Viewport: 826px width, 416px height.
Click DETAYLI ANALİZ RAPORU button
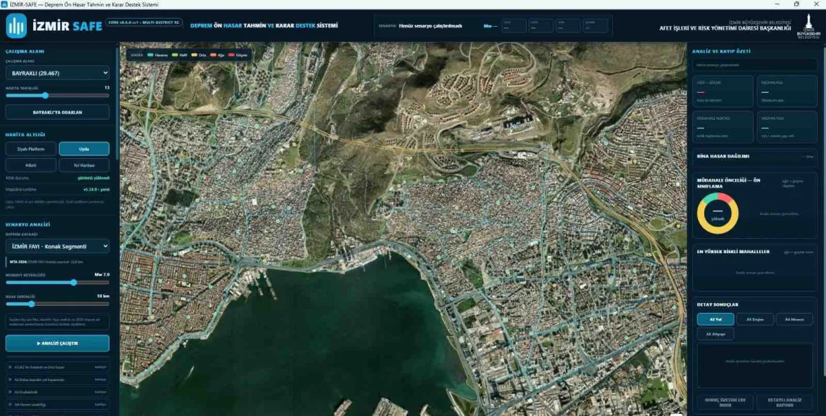click(785, 402)
